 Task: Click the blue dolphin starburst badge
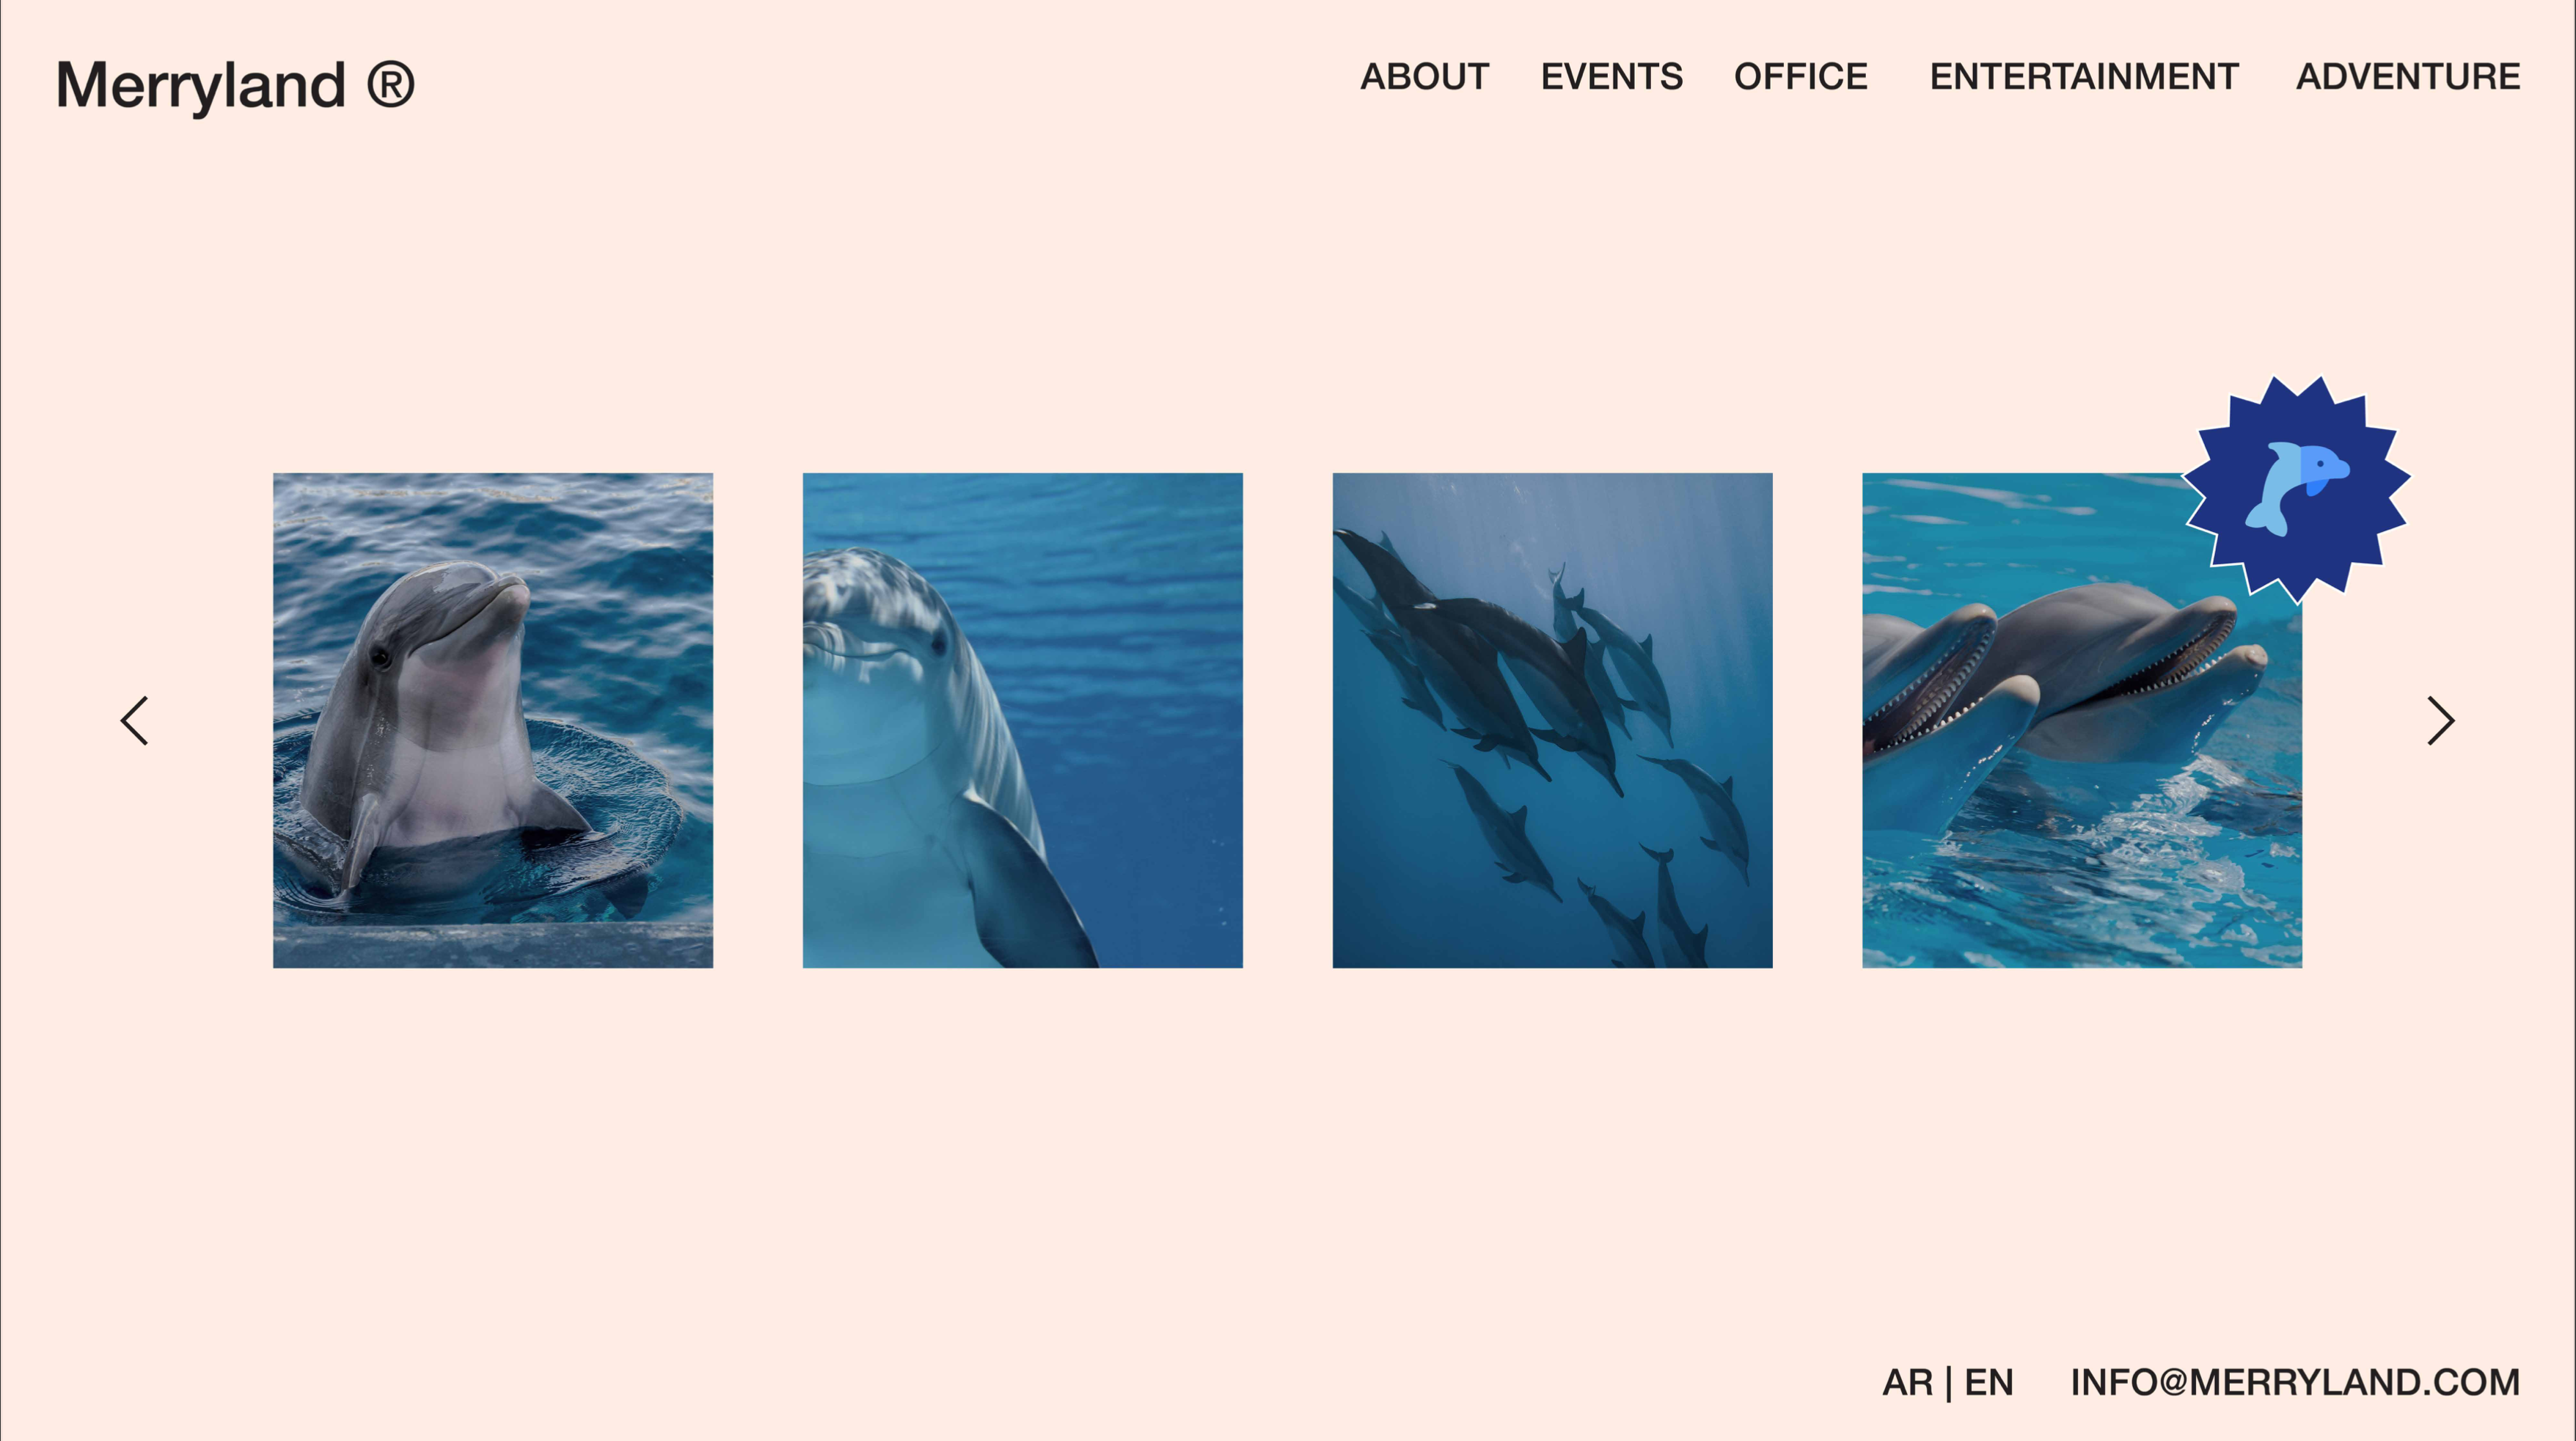[2296, 490]
